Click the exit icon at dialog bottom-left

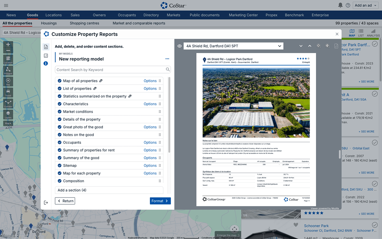[46, 202]
